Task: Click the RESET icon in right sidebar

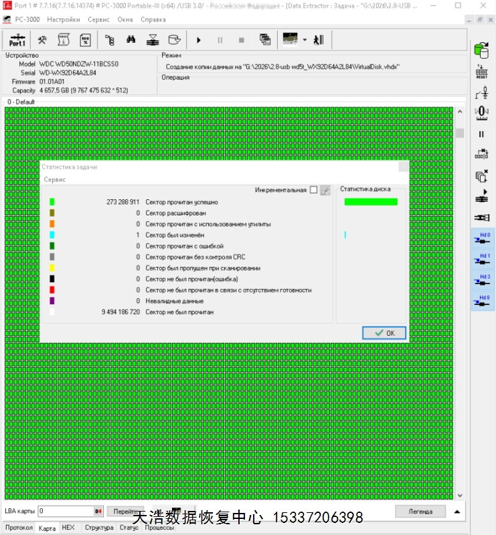Action: (x=481, y=72)
